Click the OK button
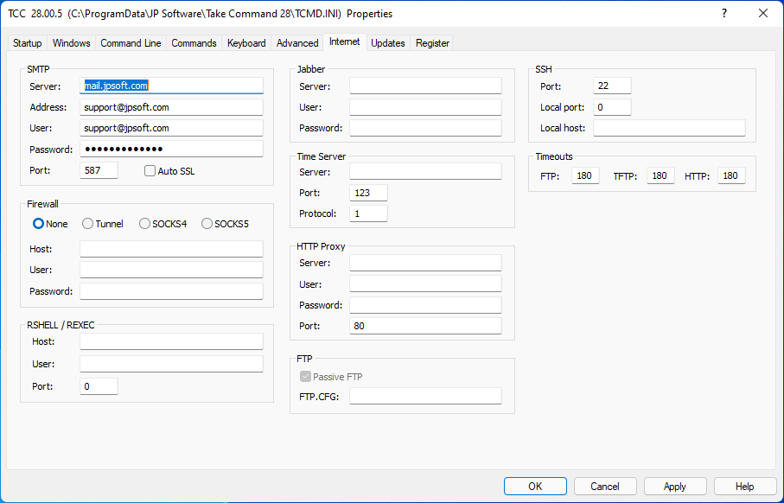784x503 pixels. 535,487
